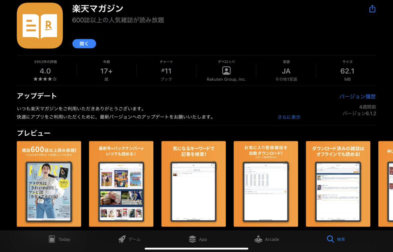
Task: Switch to the Arcade tab label
Action: pyautogui.click(x=272, y=239)
